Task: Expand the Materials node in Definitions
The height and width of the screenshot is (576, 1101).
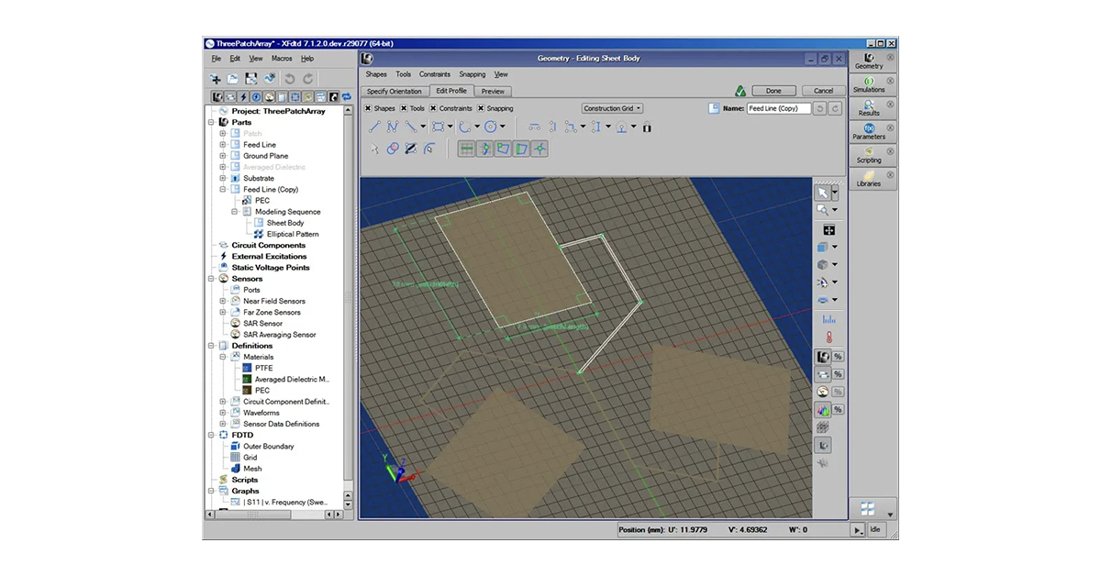Action: [x=221, y=357]
